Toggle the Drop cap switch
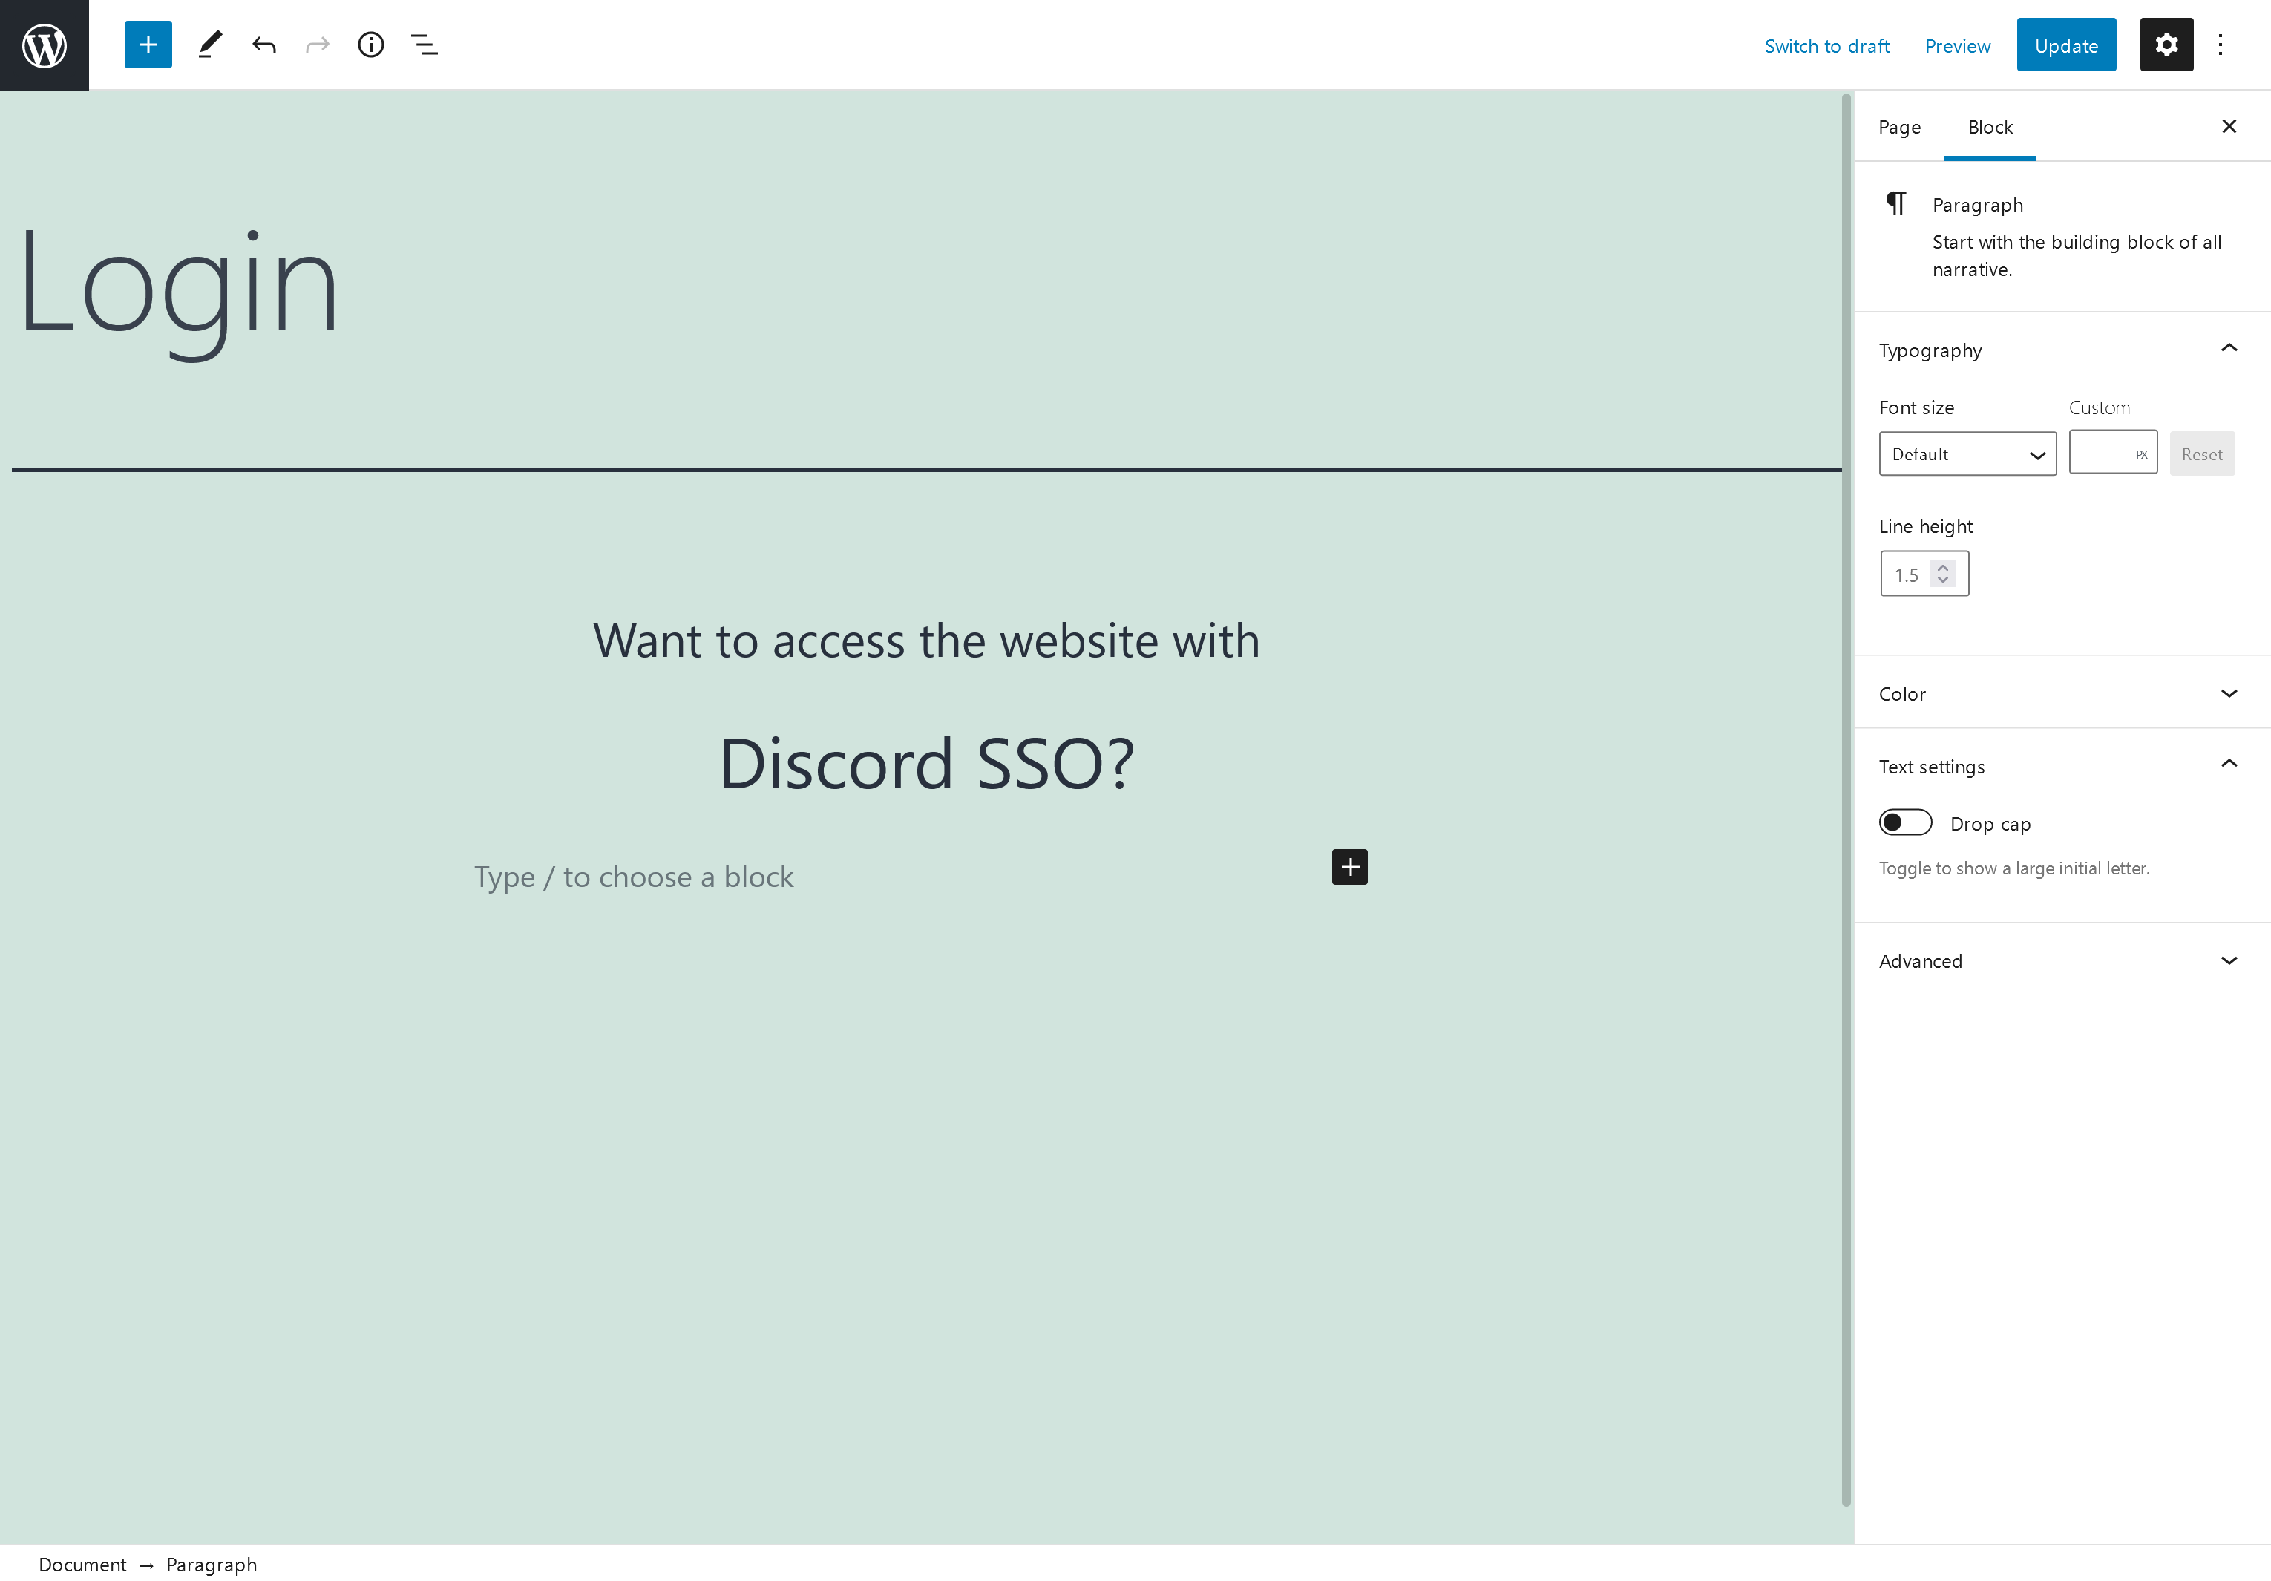Screen dimensions: 2271x1581 (x=1905, y=822)
